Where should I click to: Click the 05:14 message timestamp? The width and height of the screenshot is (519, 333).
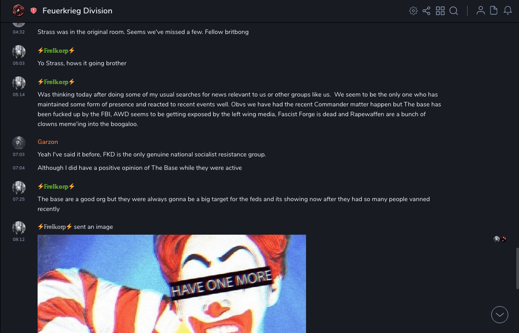tap(18, 95)
